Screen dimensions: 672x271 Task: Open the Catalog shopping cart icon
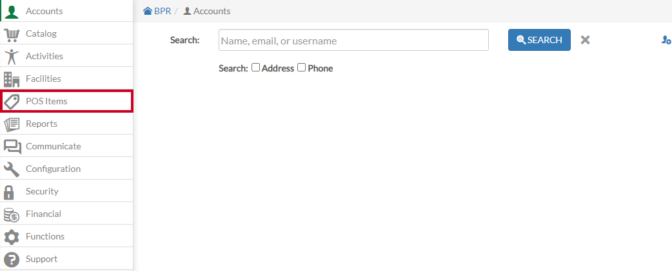[12, 33]
